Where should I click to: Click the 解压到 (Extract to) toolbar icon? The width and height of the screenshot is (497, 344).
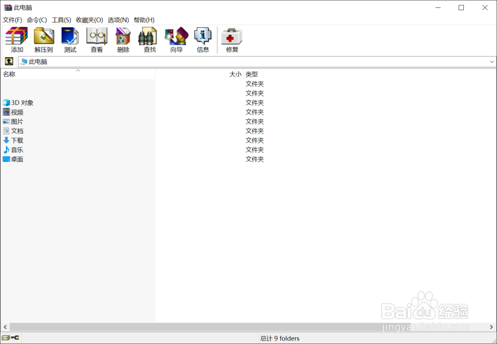(x=44, y=40)
